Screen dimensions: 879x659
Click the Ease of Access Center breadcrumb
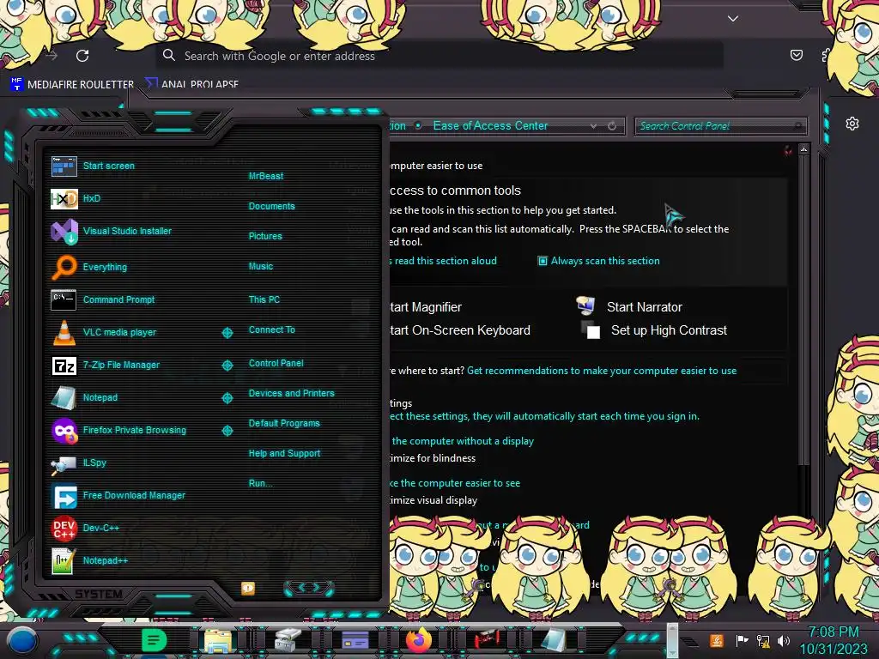(x=490, y=125)
